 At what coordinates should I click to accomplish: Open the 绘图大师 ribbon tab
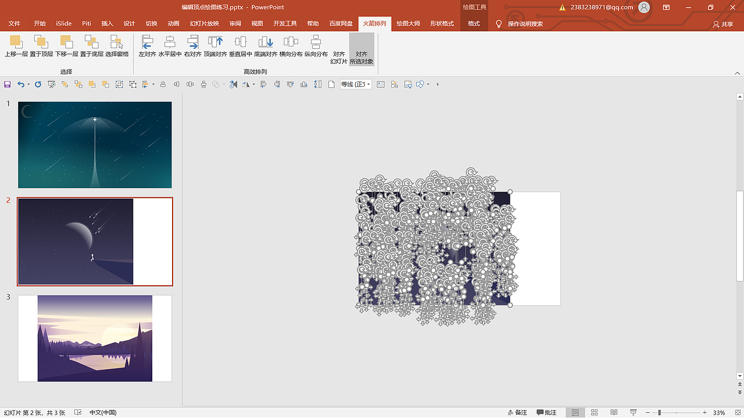coord(408,24)
